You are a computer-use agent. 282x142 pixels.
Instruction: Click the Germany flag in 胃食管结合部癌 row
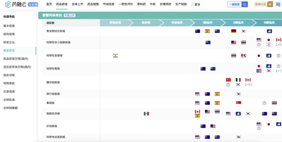pyautogui.click(x=234, y=31)
